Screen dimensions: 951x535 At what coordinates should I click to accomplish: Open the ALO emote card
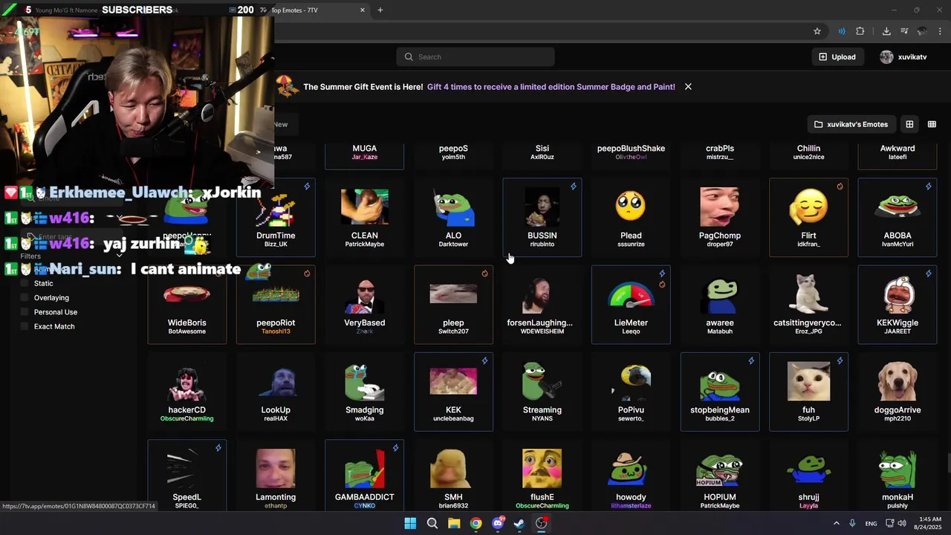(x=453, y=217)
